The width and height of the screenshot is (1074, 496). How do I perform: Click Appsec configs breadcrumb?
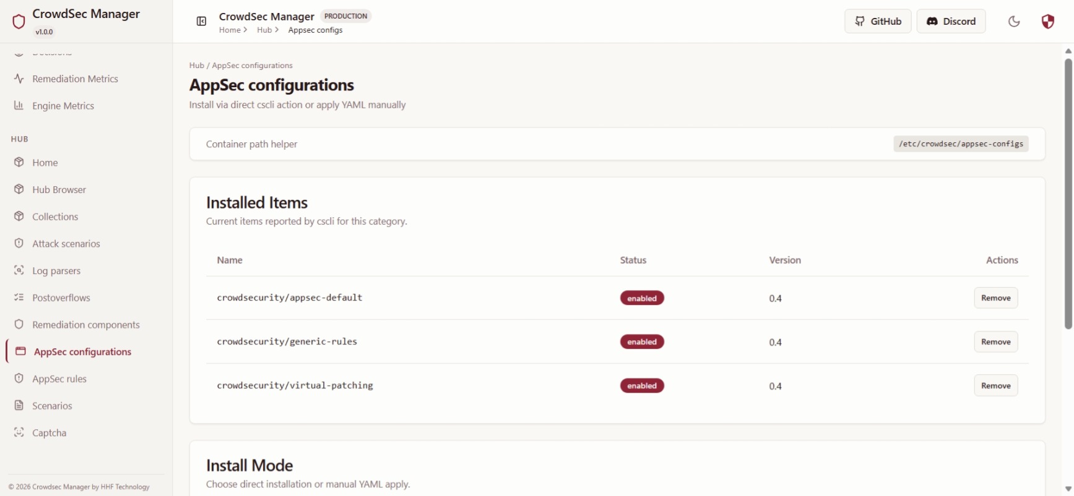click(315, 30)
